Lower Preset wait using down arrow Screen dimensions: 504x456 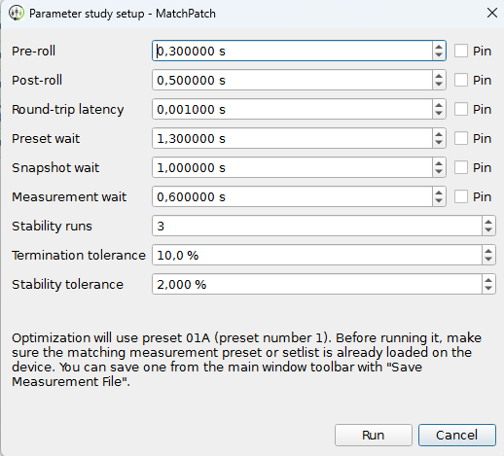[439, 143]
